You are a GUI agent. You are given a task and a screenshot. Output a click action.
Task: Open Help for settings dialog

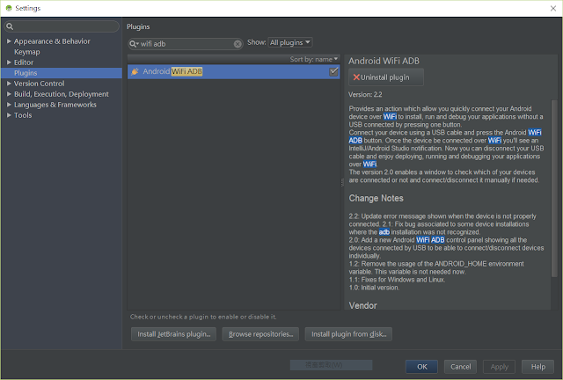click(x=537, y=367)
